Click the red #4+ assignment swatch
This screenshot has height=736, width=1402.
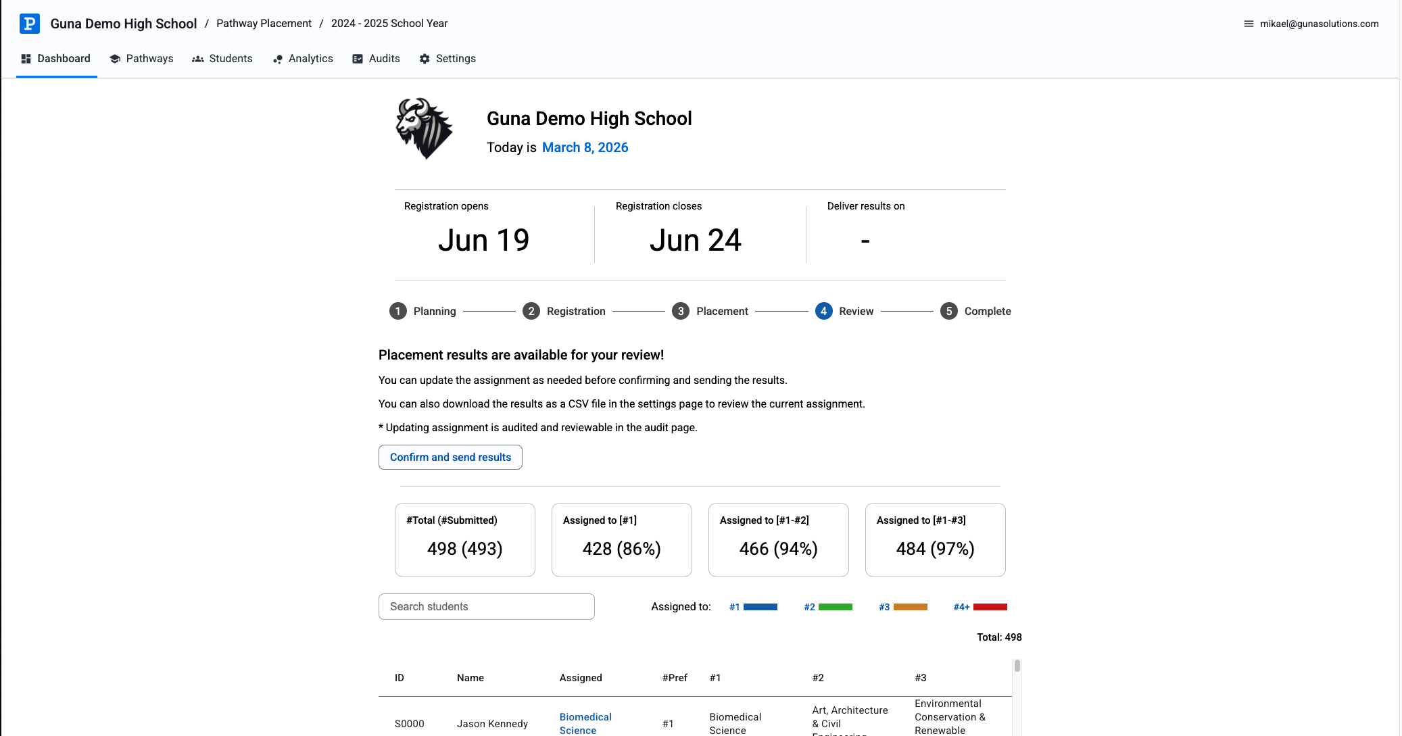point(990,607)
